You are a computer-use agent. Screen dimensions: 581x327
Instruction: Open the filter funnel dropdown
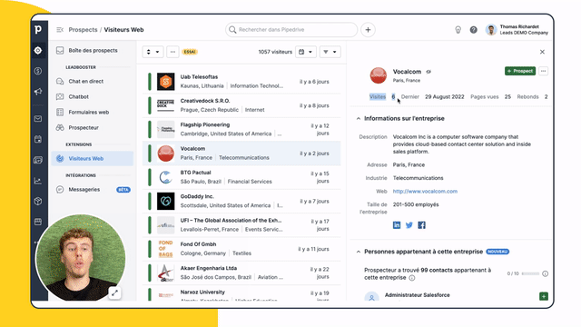click(x=330, y=52)
